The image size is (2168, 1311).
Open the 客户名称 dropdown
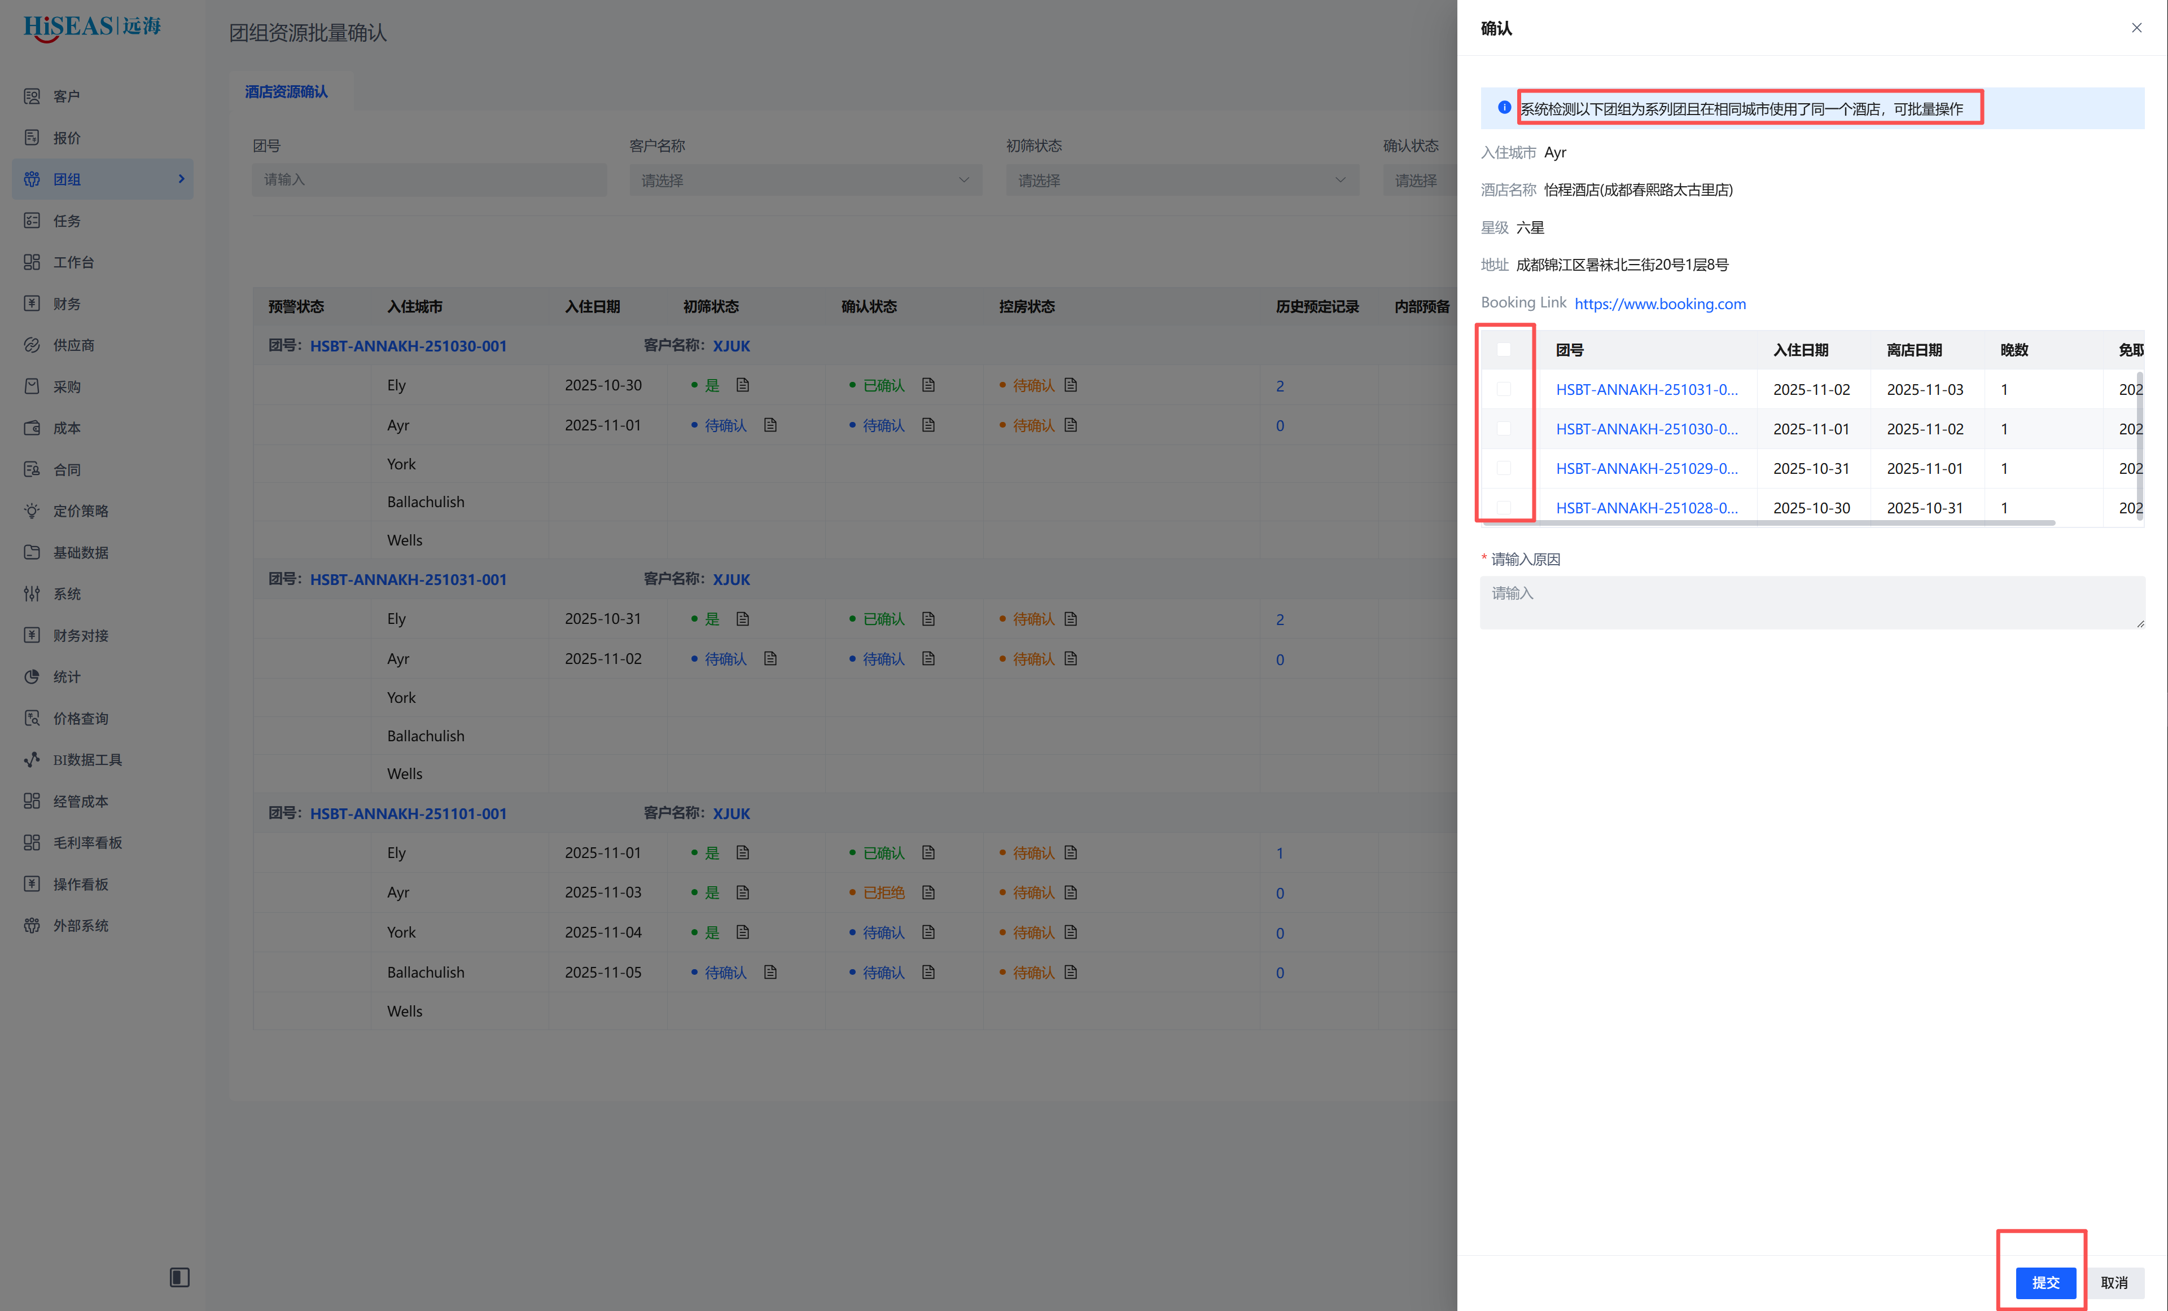[x=805, y=181]
